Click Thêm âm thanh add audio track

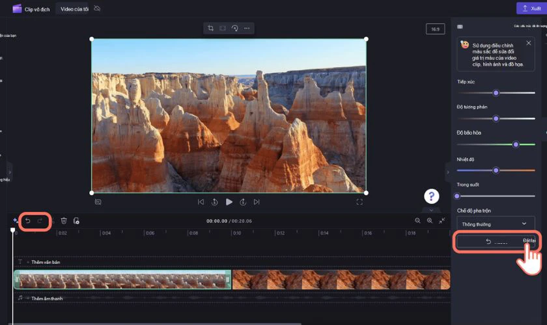(x=47, y=298)
